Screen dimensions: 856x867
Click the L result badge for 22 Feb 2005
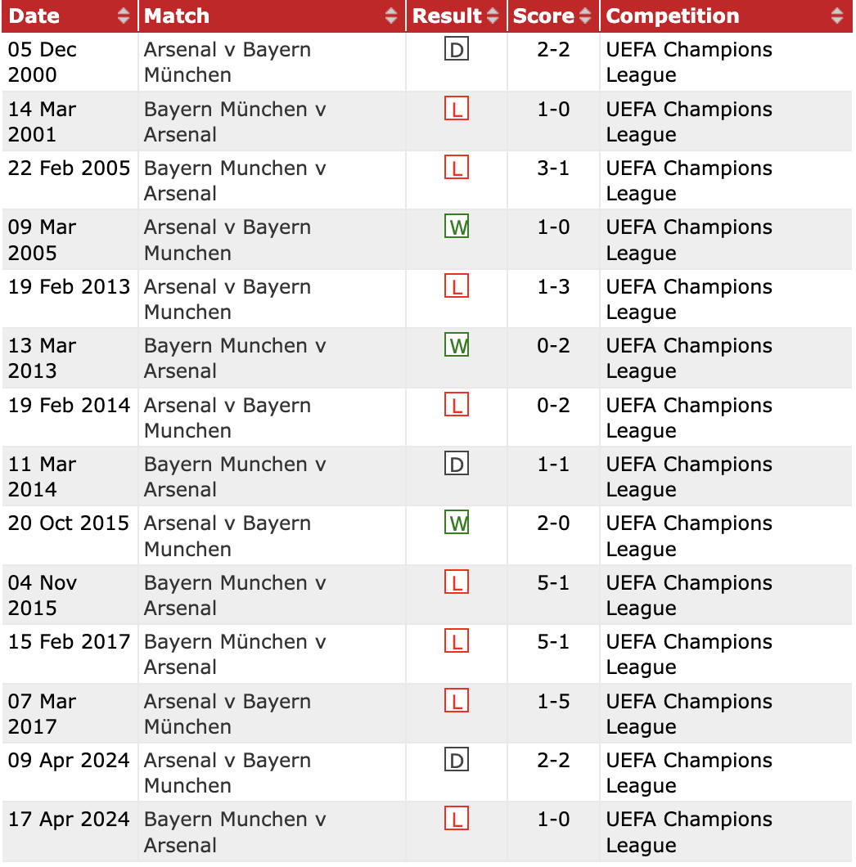456,168
